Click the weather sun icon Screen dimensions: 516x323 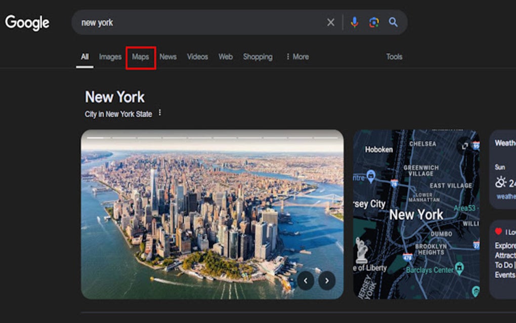point(500,181)
